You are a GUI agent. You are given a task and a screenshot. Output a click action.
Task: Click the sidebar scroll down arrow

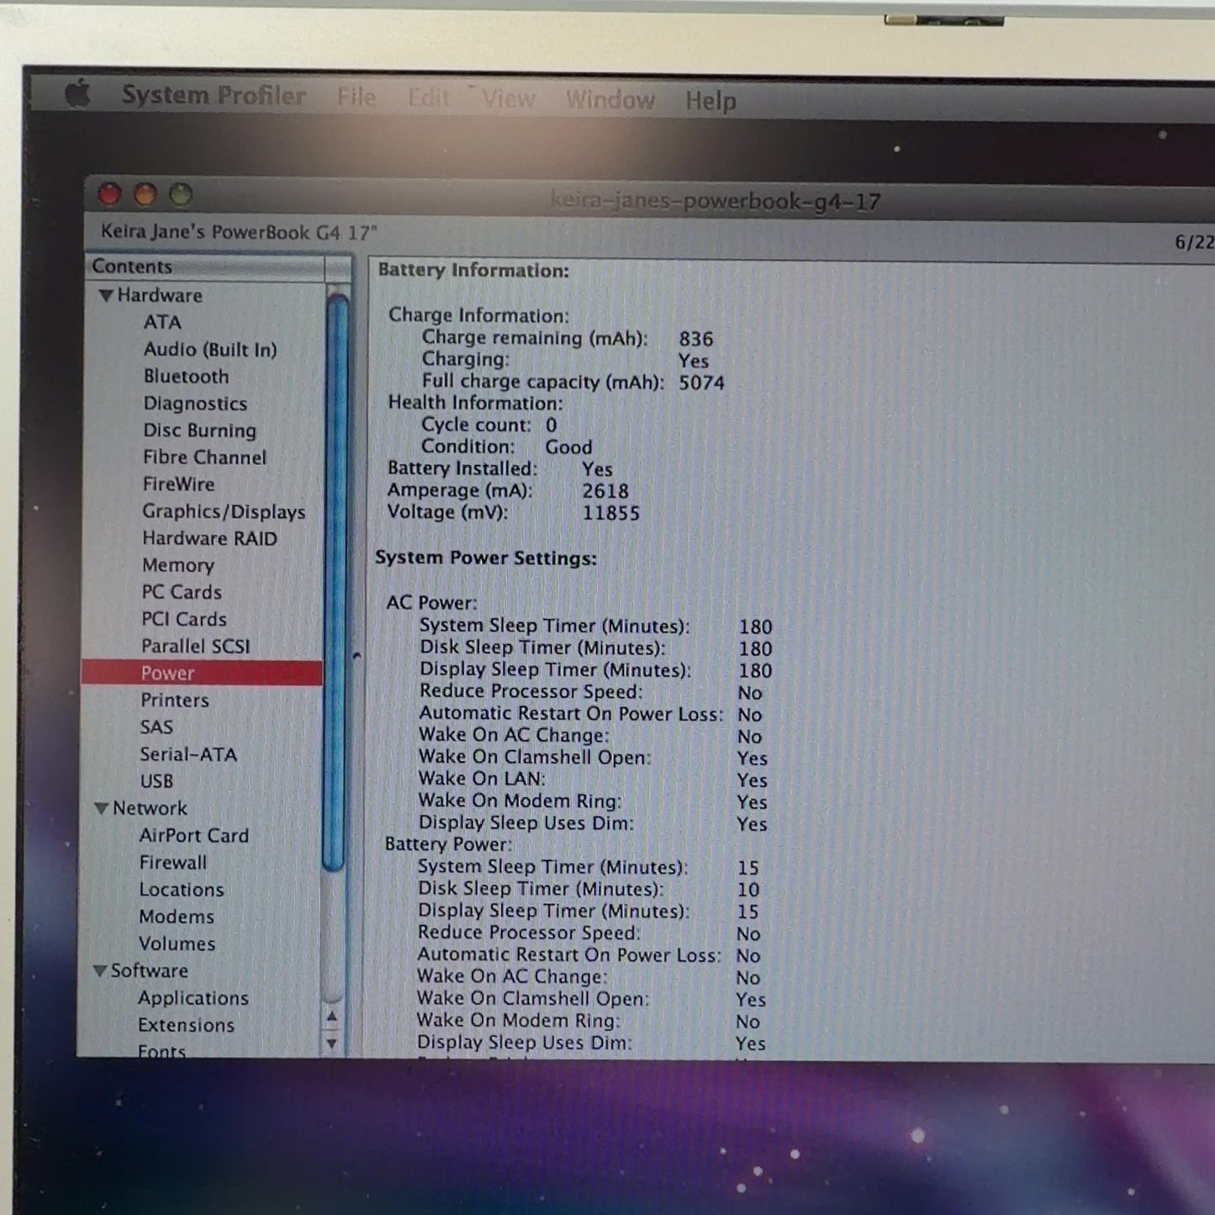tap(331, 1043)
